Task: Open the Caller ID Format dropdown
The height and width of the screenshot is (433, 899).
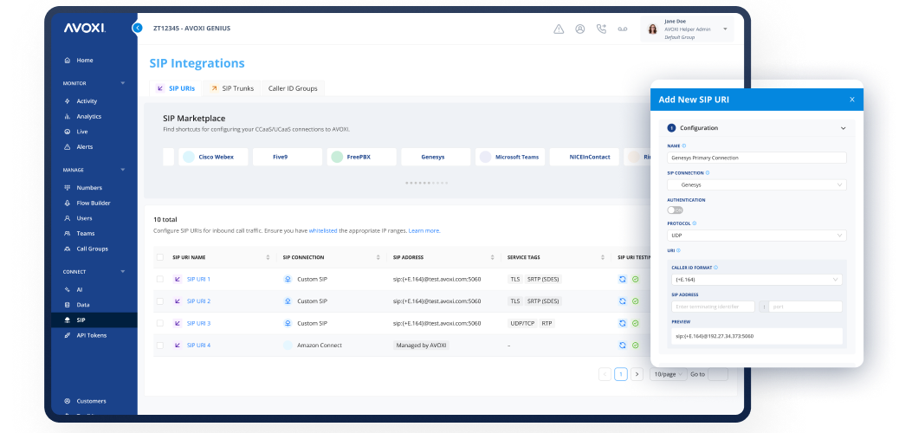Action: tap(757, 280)
